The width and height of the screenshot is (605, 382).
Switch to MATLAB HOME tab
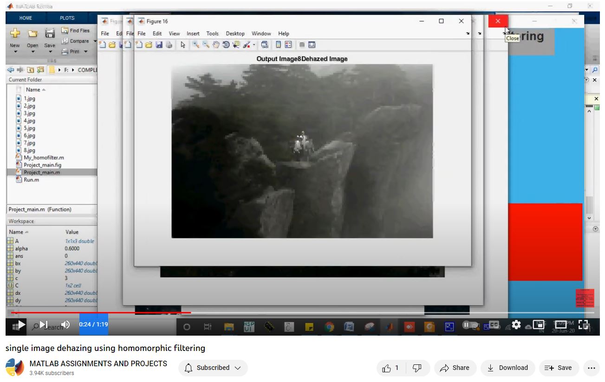26,18
